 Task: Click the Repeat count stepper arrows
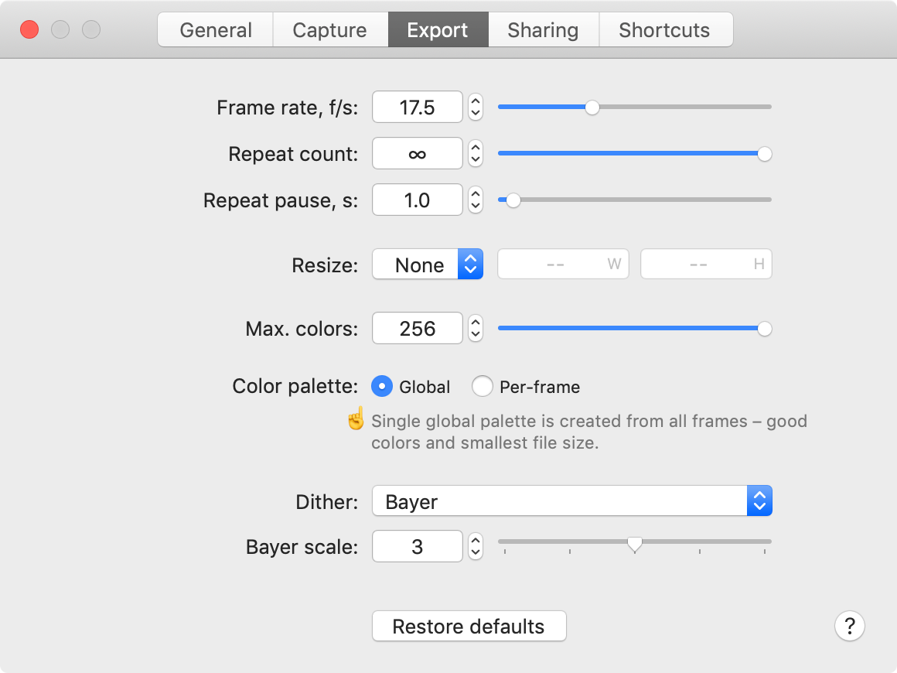[476, 154]
